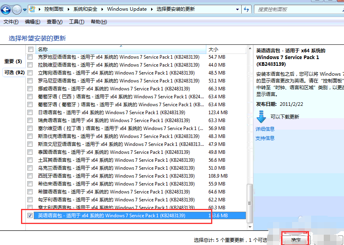Click the update list vertical scrollbar
The height and width of the screenshot is (245, 344).
point(249,159)
